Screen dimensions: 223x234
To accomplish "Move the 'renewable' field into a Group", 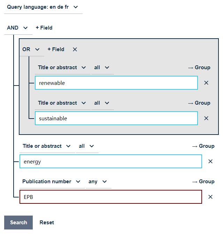I will (199, 67).
